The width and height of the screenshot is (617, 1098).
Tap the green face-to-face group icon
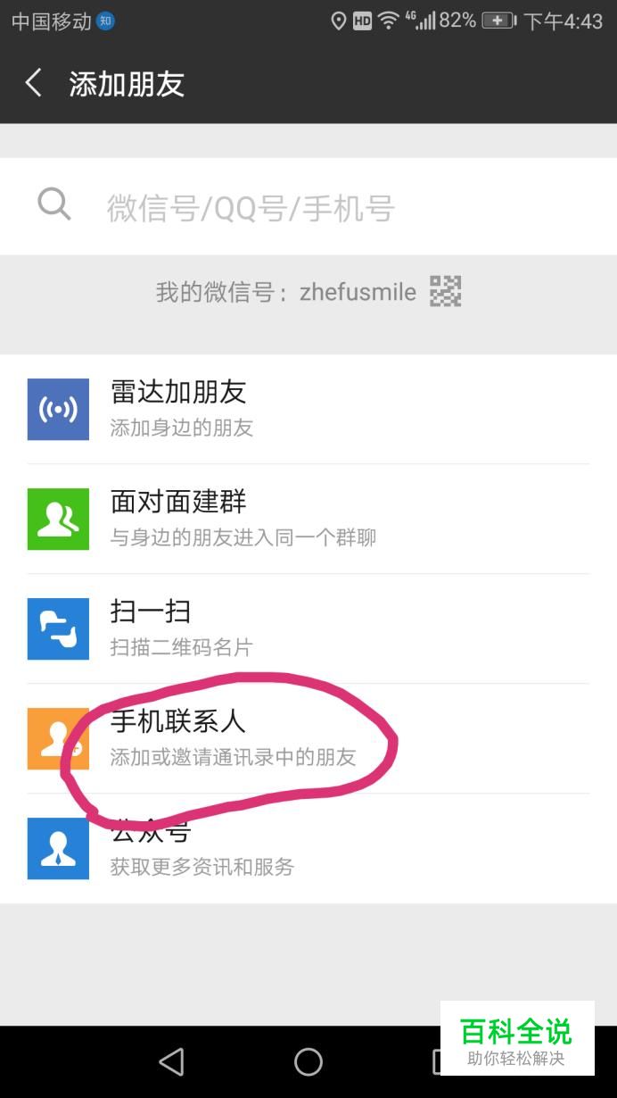(58, 519)
